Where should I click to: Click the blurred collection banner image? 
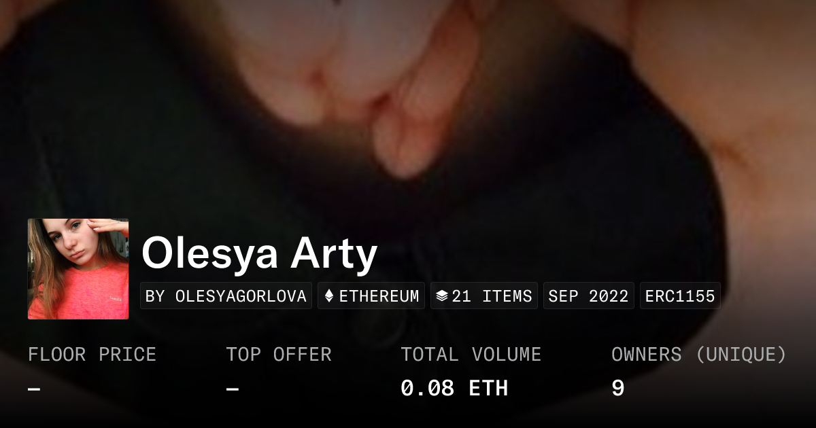click(408, 109)
